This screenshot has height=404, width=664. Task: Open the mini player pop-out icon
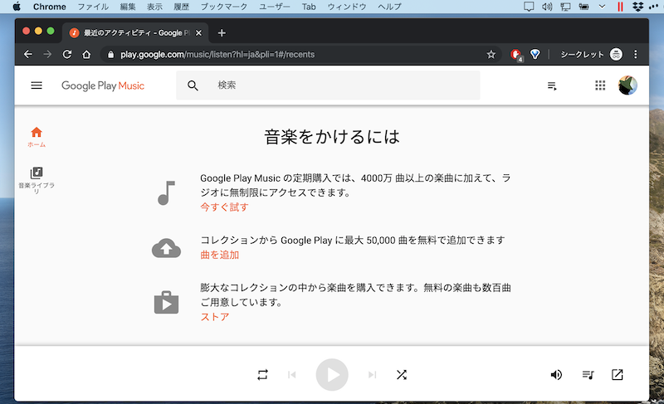point(618,375)
